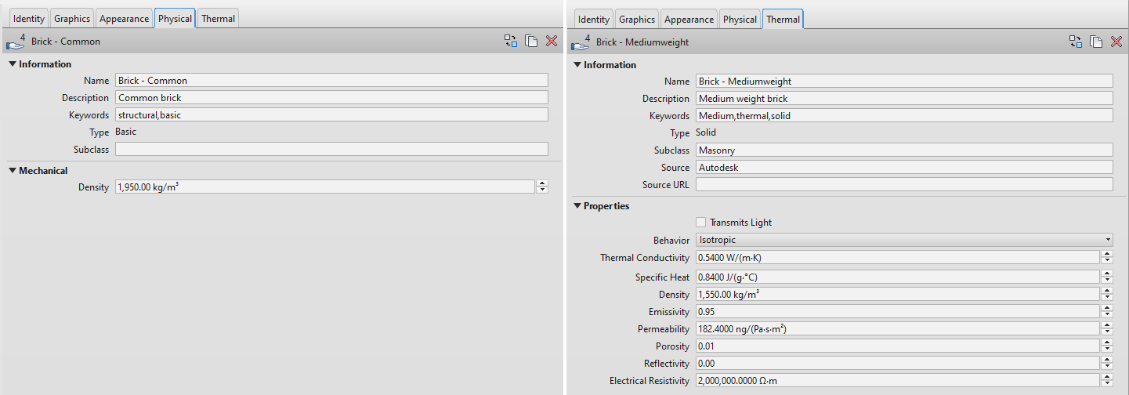Click the empty Source URL field

tap(904, 184)
